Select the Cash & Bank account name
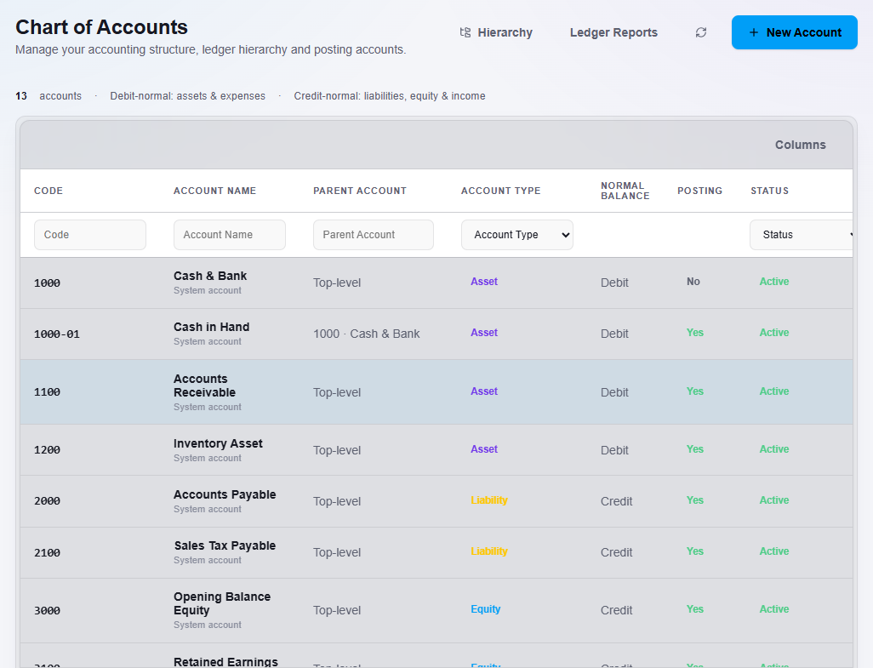 pyautogui.click(x=210, y=276)
